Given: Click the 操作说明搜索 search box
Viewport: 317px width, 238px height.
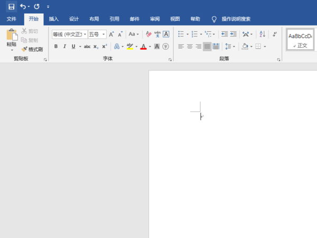Looking at the screenshot, I should 236,19.
